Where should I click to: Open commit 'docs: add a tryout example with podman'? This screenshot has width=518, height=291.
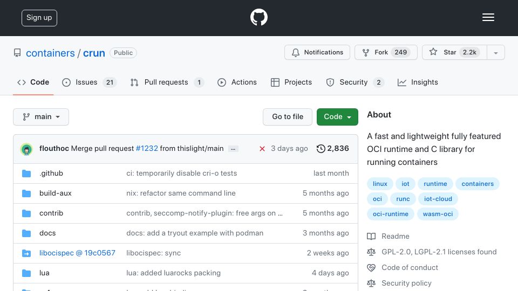click(195, 233)
